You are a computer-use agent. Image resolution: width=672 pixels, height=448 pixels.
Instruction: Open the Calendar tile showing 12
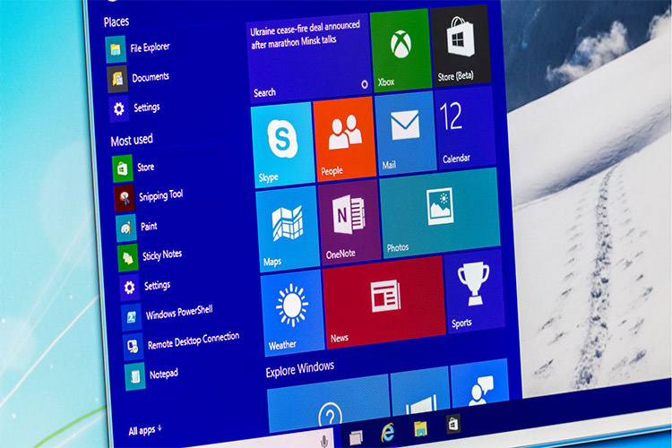(x=464, y=127)
